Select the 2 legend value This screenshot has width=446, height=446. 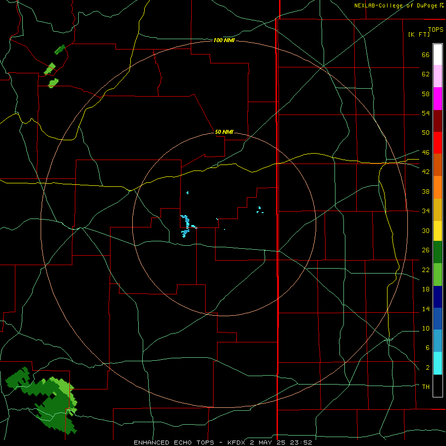point(427,368)
